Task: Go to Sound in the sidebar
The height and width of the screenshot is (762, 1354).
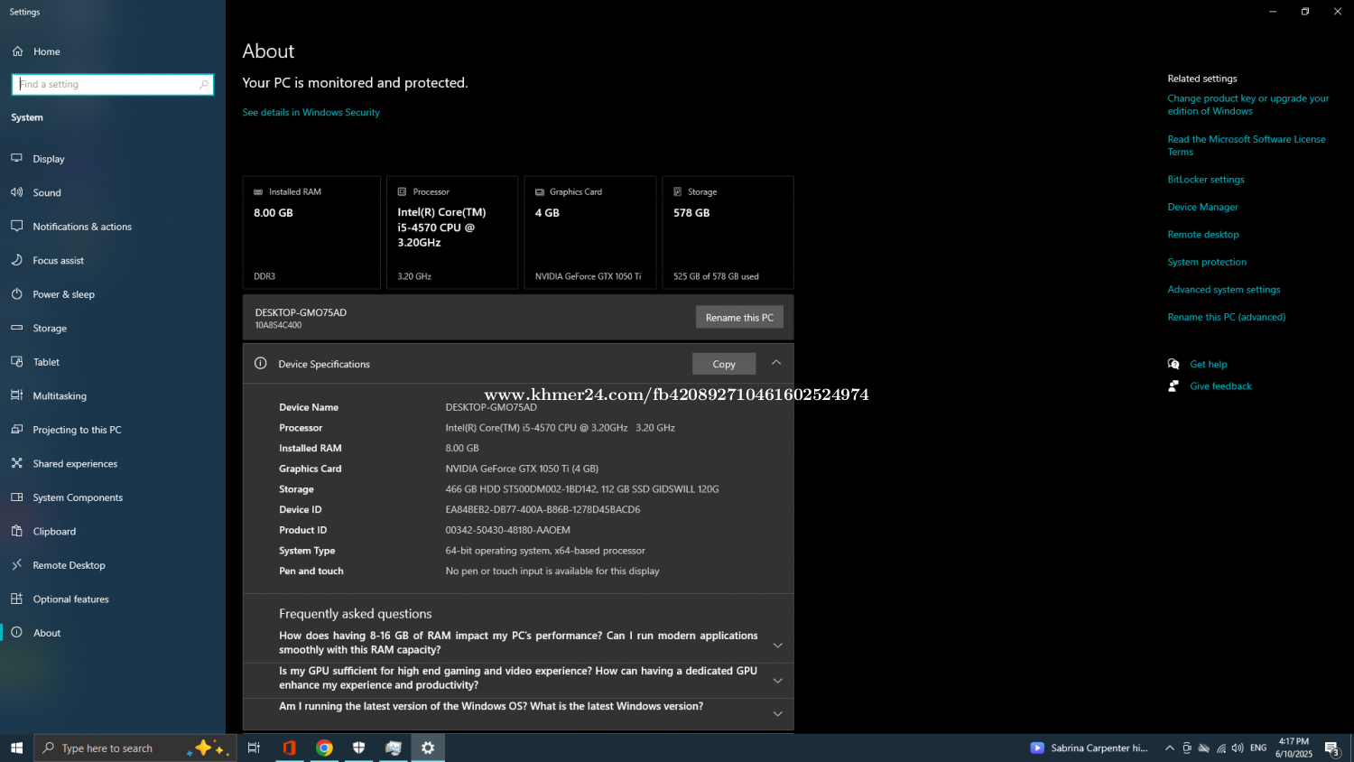Action: (47, 192)
